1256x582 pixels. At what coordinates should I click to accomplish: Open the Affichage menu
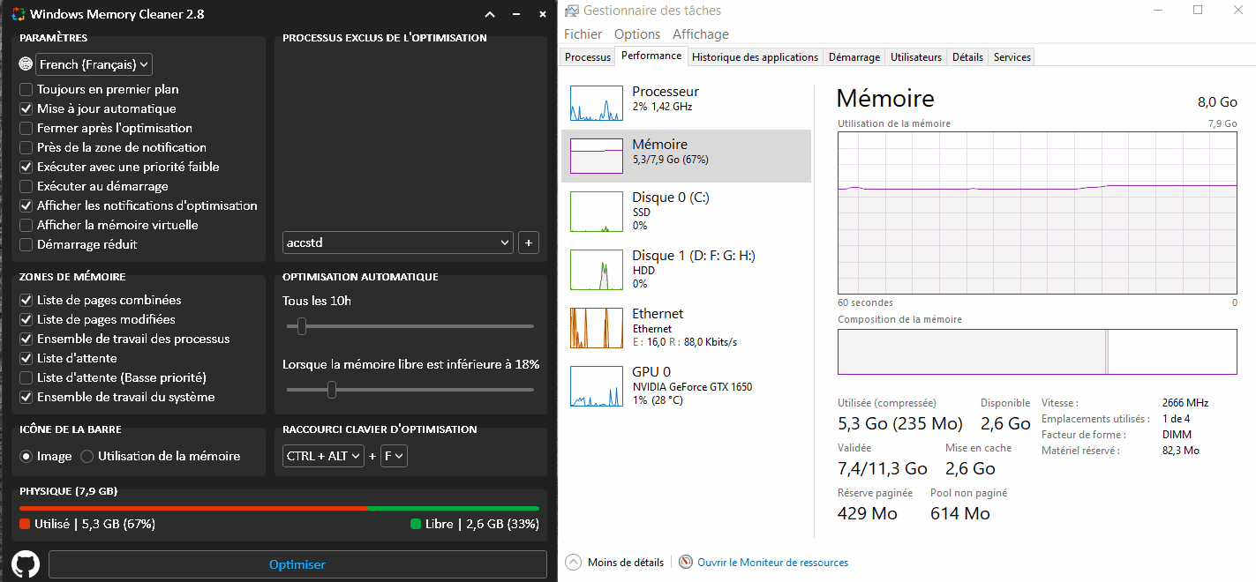[x=701, y=34]
